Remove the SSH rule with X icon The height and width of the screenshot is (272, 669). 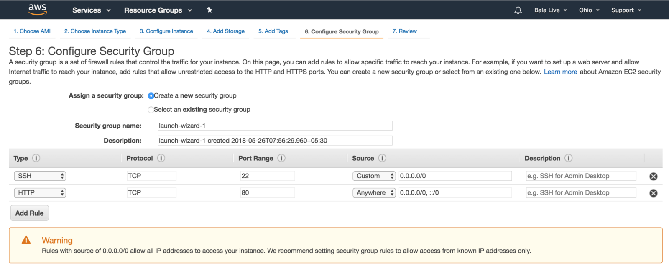click(653, 177)
